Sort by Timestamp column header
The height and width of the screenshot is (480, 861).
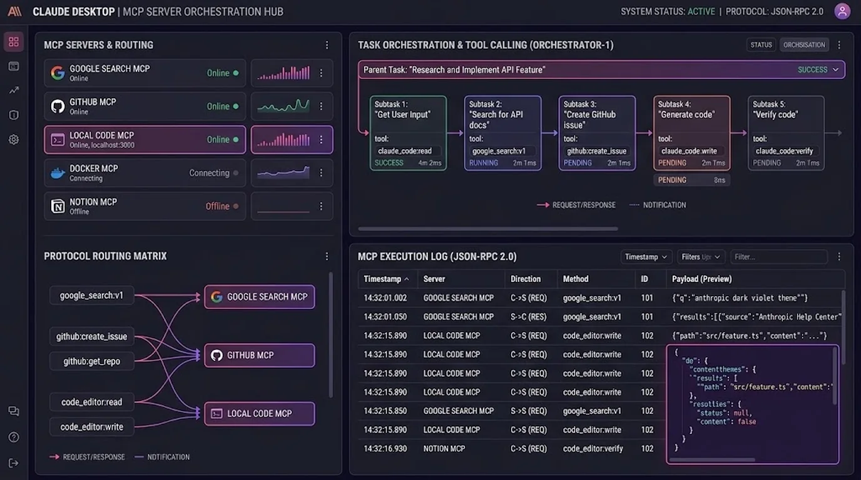[386, 279]
